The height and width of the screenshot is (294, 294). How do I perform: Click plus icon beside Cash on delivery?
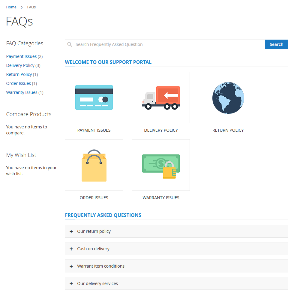[x=71, y=249]
